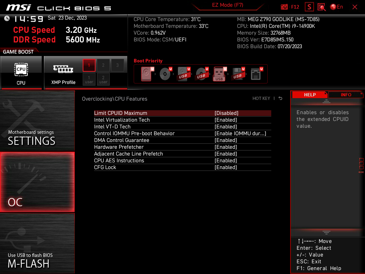Select the Limit CPUID Maximum label
The height and width of the screenshot is (274, 365).
point(120,113)
